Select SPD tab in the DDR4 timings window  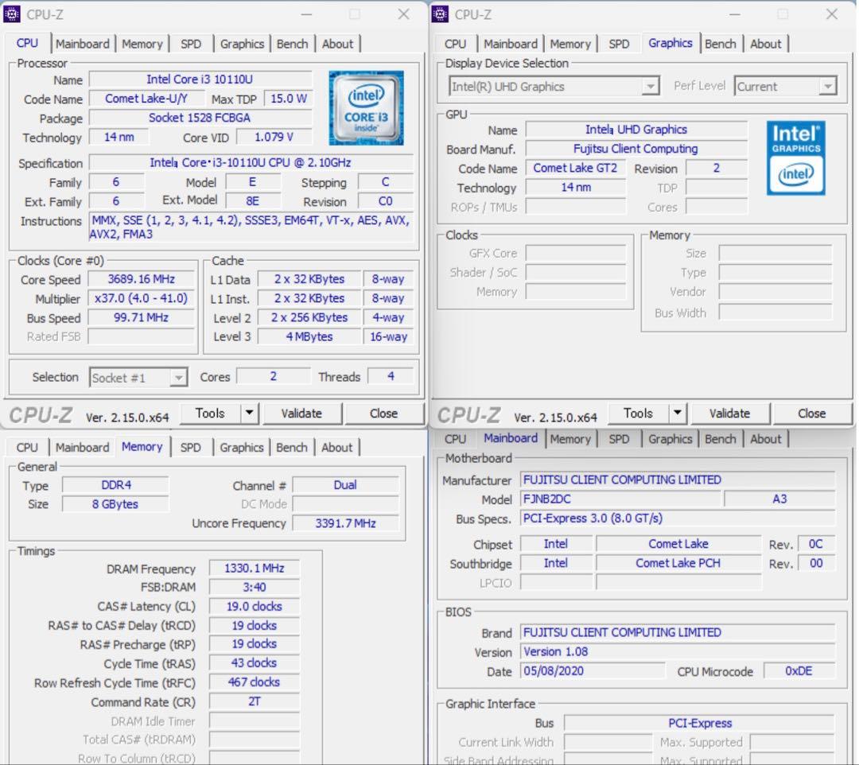(191, 448)
